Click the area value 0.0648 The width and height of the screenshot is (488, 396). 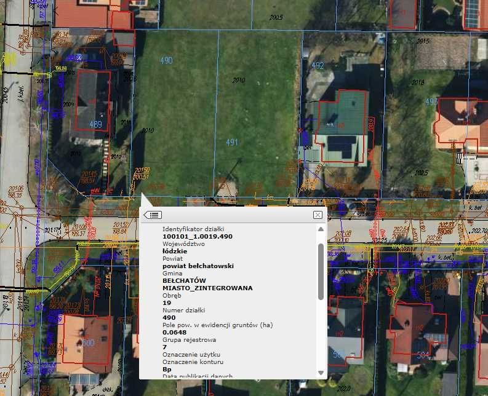point(174,332)
